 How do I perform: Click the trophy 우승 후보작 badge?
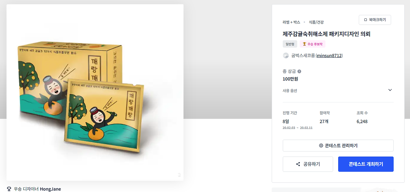313,44
